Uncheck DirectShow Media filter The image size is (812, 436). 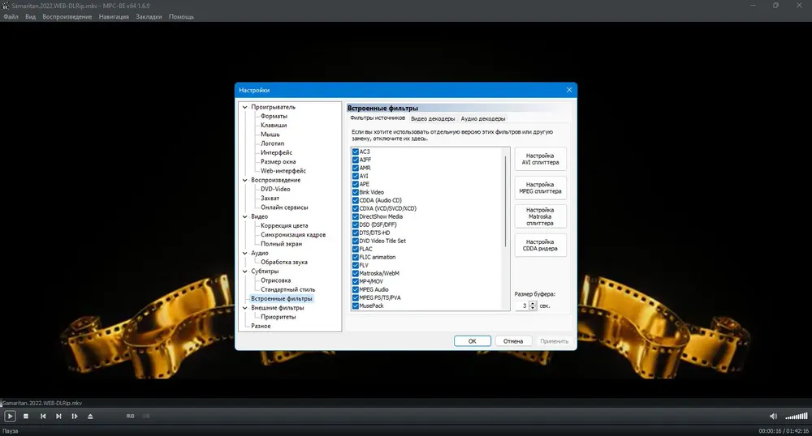356,216
